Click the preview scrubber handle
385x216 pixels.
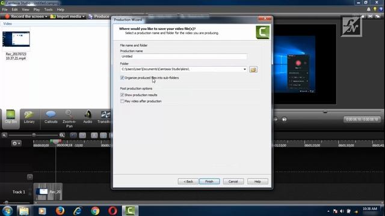click(325, 112)
